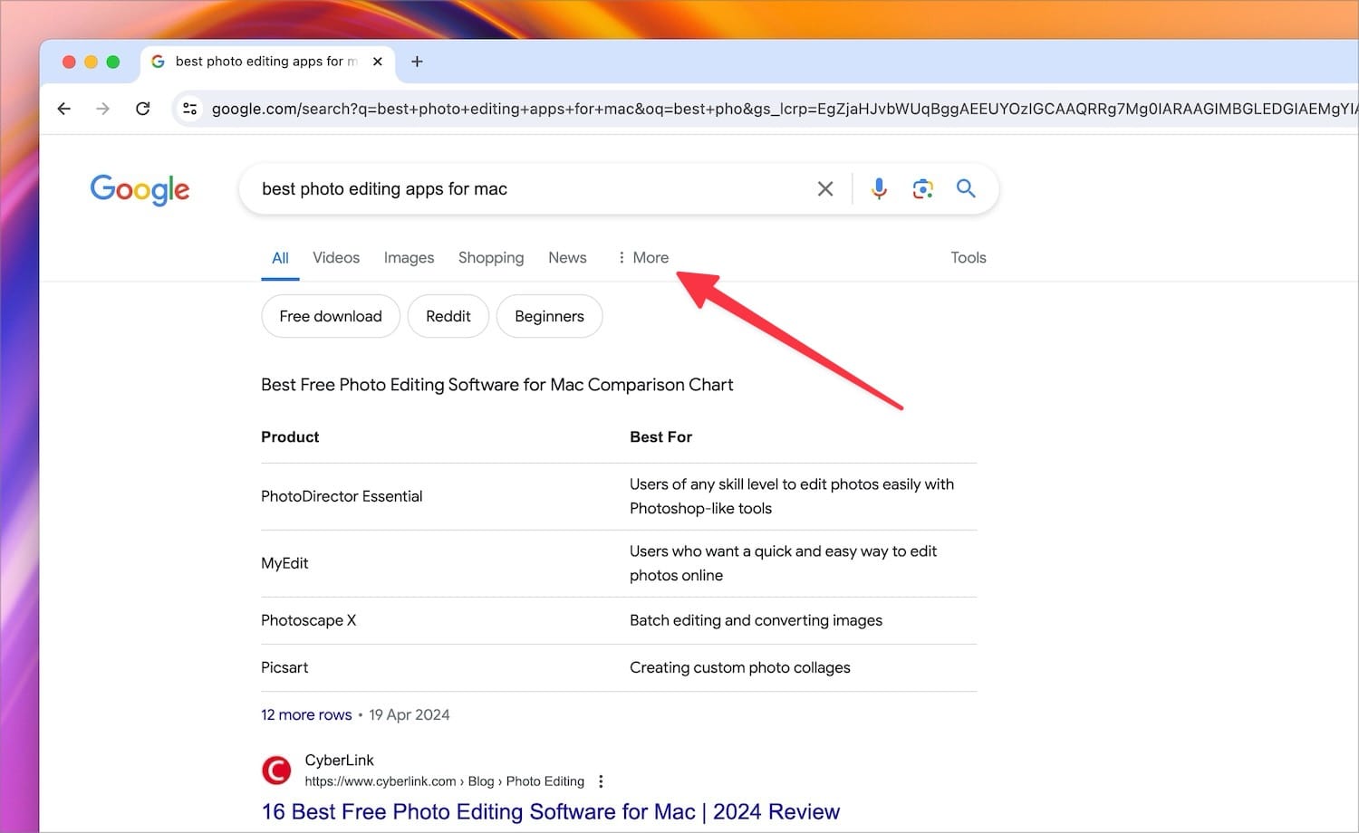Filter by Beginners chip
This screenshot has width=1359, height=833.
[549, 316]
